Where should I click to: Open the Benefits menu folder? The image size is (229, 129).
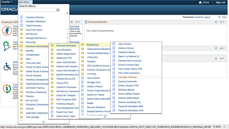click(x=30, y=51)
